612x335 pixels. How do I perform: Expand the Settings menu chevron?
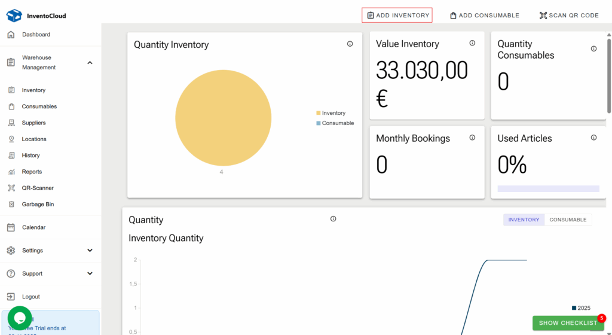[90, 250]
